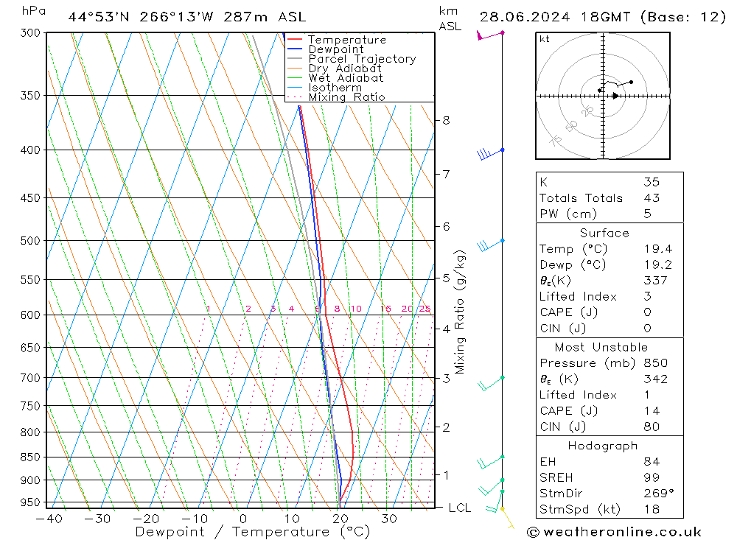Select the wind barb at 500 hPa

(x=489, y=244)
